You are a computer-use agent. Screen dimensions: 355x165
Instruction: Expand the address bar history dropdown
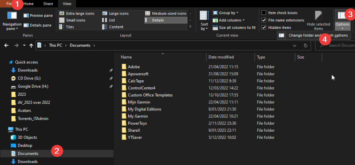(x=294, y=46)
